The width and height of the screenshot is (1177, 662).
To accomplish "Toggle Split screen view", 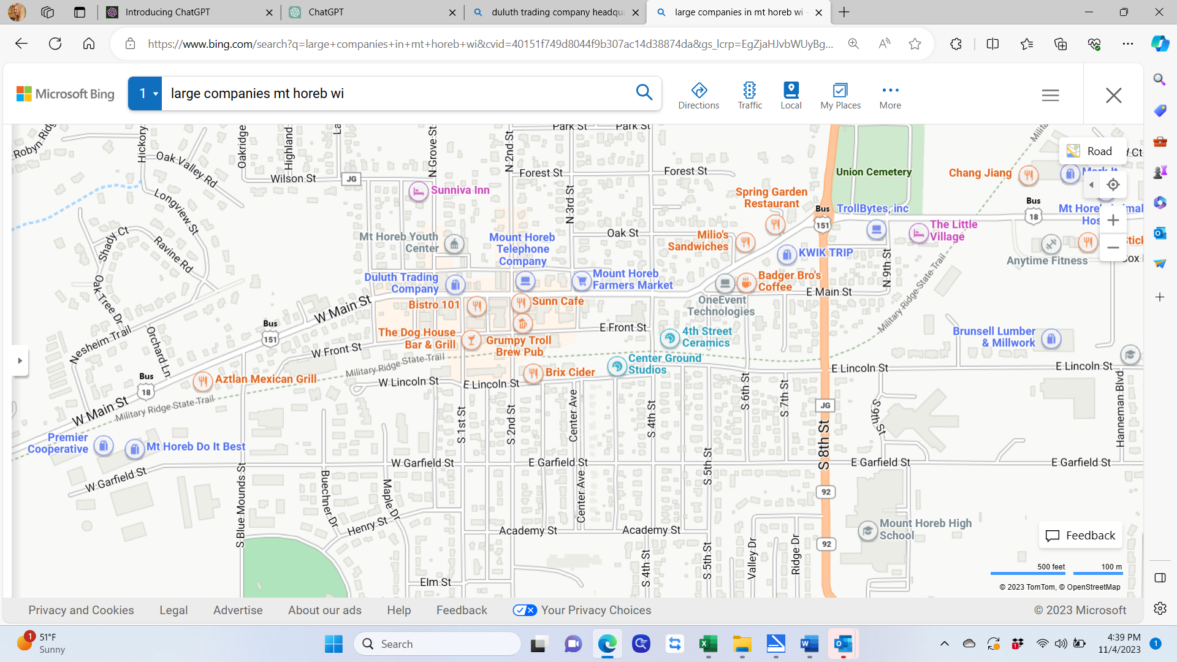I will tap(992, 44).
